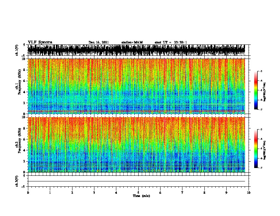This screenshot has width=280, height=216.
Task: Click the ch.1(V) waveform axis label
Action: [17, 50]
